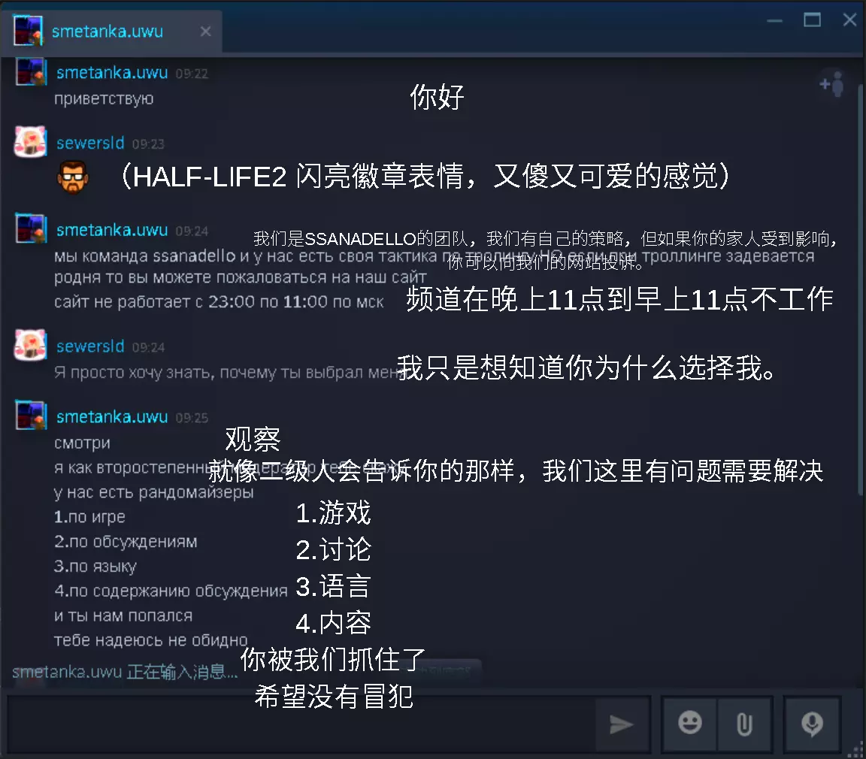Close the smetanka.uwu chat tab
The image size is (866, 759).
[x=205, y=32]
